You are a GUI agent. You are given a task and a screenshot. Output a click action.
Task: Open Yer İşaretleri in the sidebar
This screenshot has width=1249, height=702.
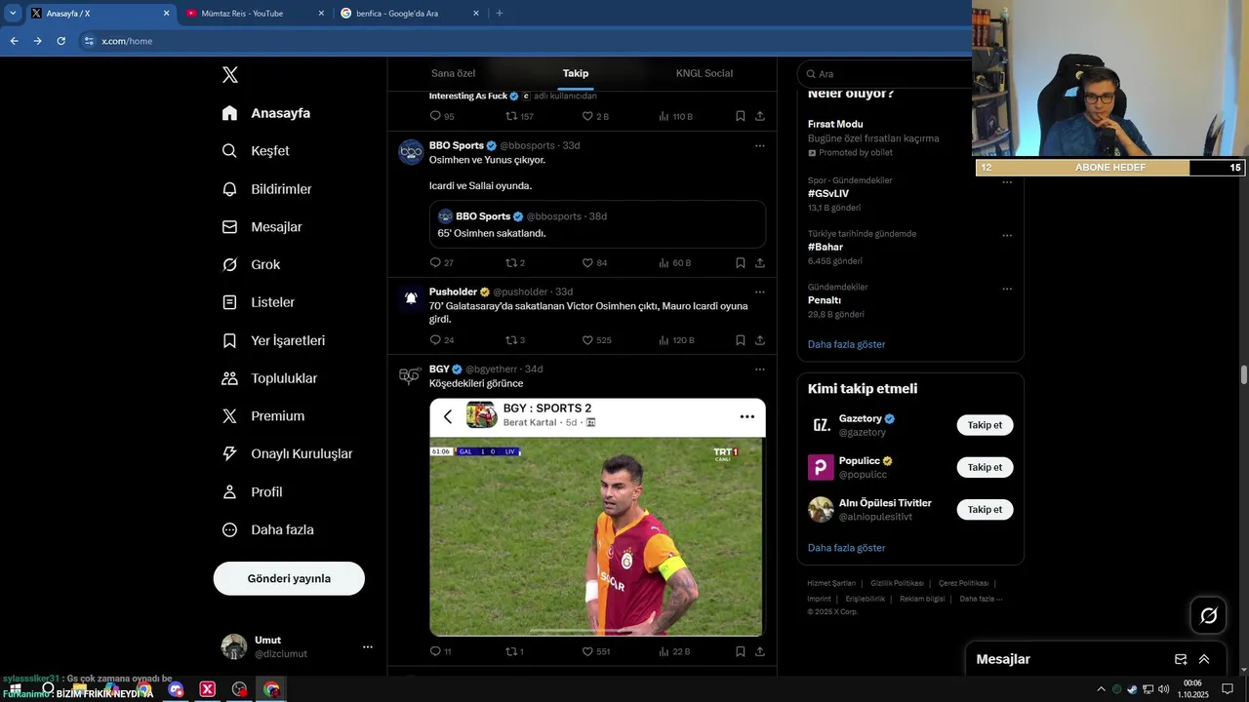(x=274, y=341)
